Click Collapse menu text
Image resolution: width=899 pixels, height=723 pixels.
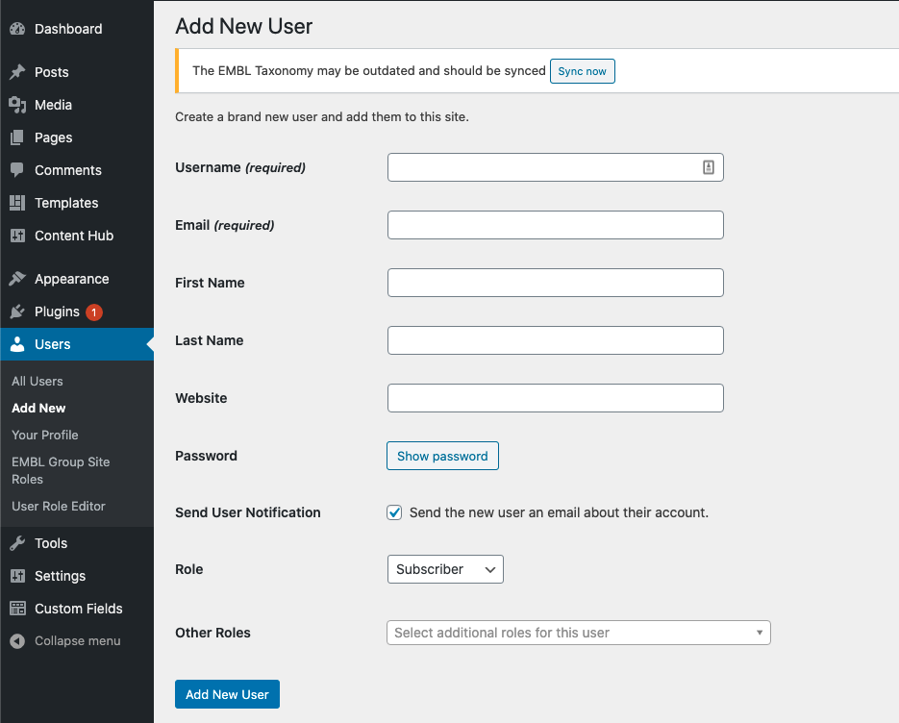pos(78,641)
